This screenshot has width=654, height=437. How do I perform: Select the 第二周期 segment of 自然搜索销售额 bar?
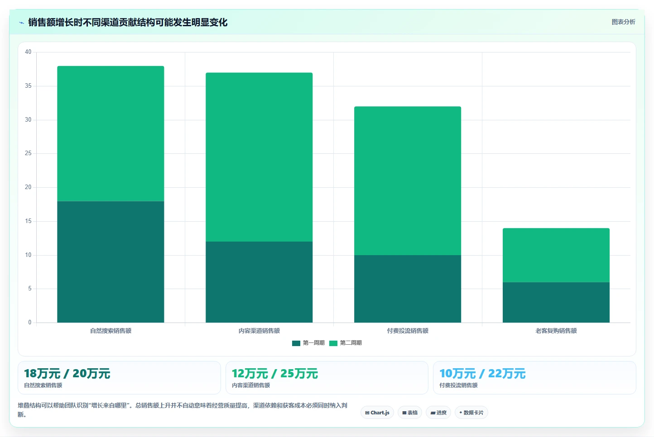pos(111,133)
